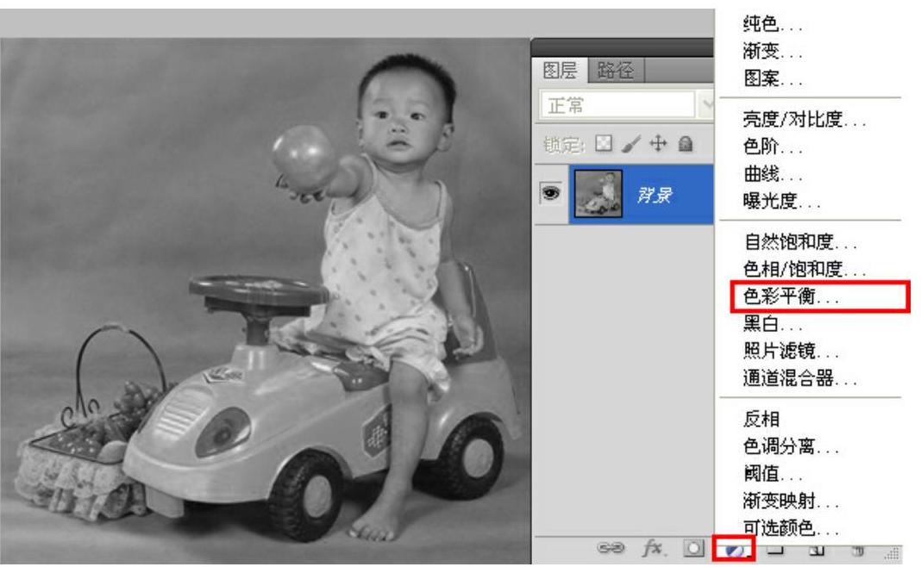Screen dimensions: 921x567
Task: Lock transparent pixels
Action: 604,143
